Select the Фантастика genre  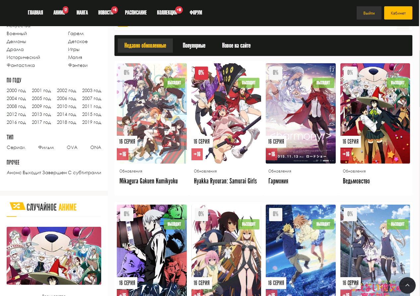click(x=21, y=65)
